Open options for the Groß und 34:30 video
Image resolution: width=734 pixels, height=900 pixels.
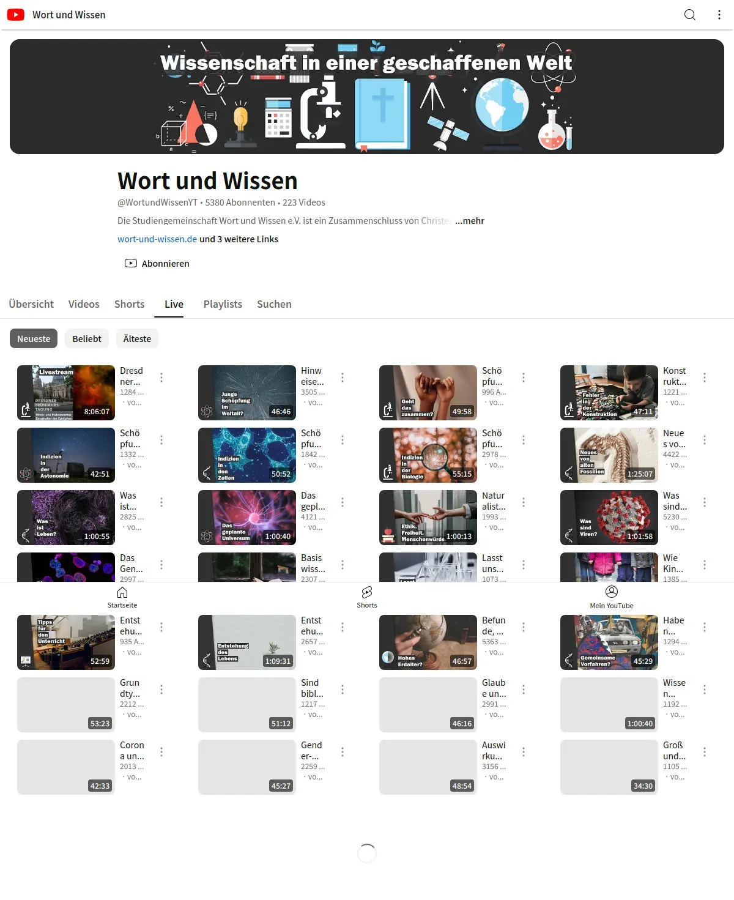coord(705,752)
